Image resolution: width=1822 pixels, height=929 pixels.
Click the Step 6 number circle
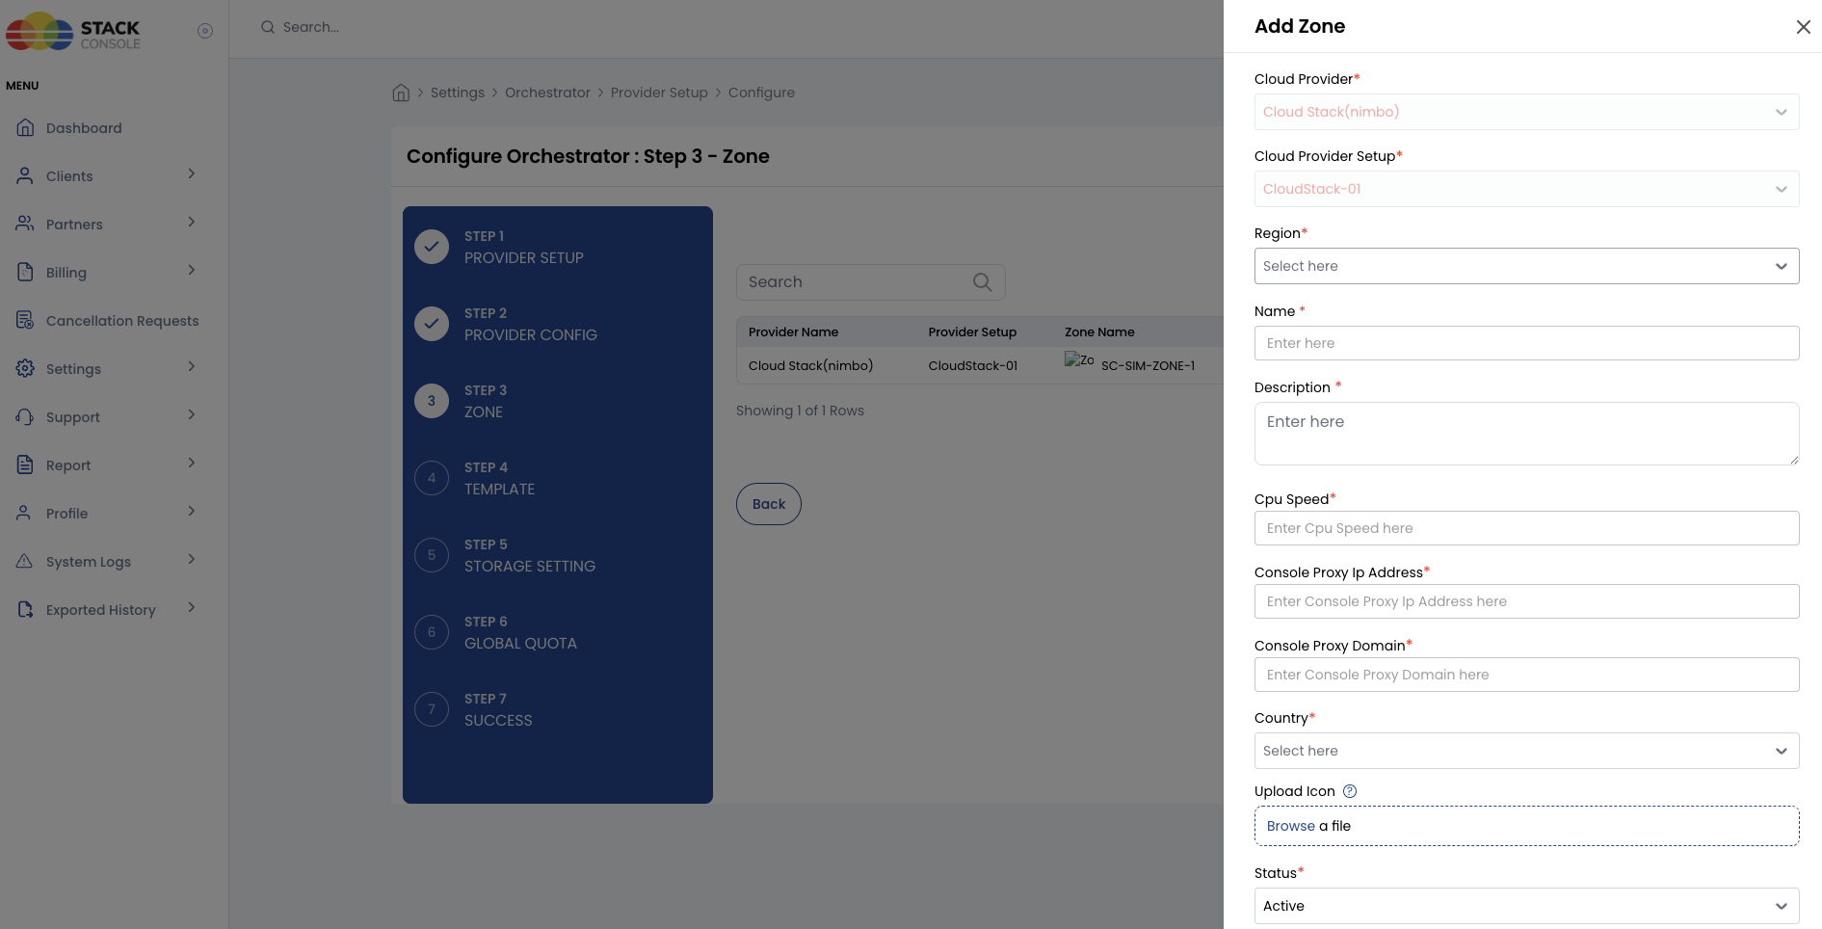pos(432,632)
